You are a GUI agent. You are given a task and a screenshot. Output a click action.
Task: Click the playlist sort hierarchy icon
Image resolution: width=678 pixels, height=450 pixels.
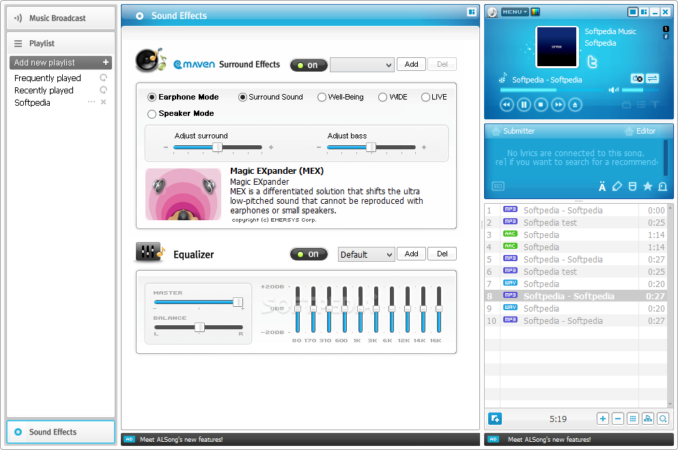pyautogui.click(x=648, y=419)
